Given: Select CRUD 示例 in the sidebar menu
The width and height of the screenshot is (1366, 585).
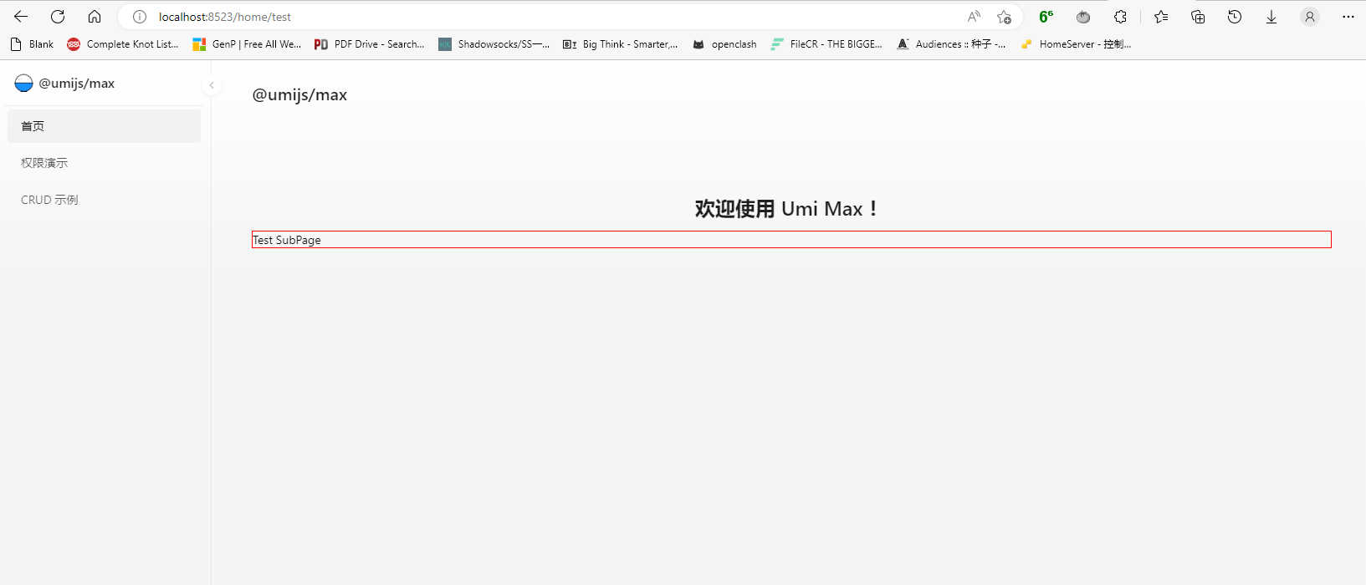Looking at the screenshot, I should click(104, 200).
